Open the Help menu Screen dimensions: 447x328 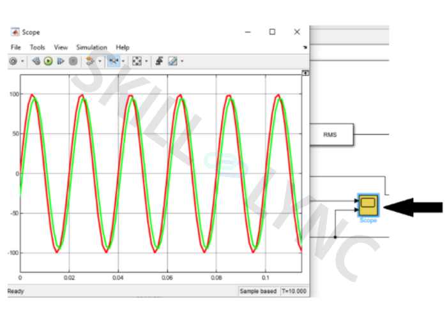coord(123,47)
